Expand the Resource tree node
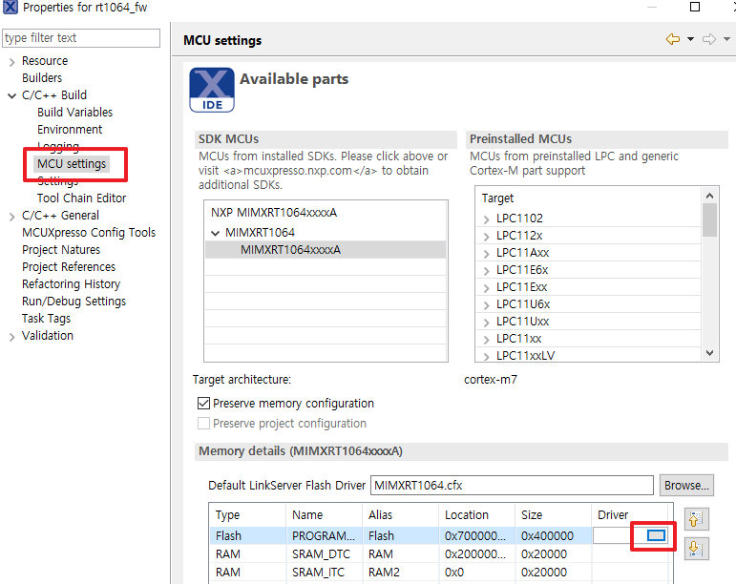The image size is (736, 584). coord(11,62)
